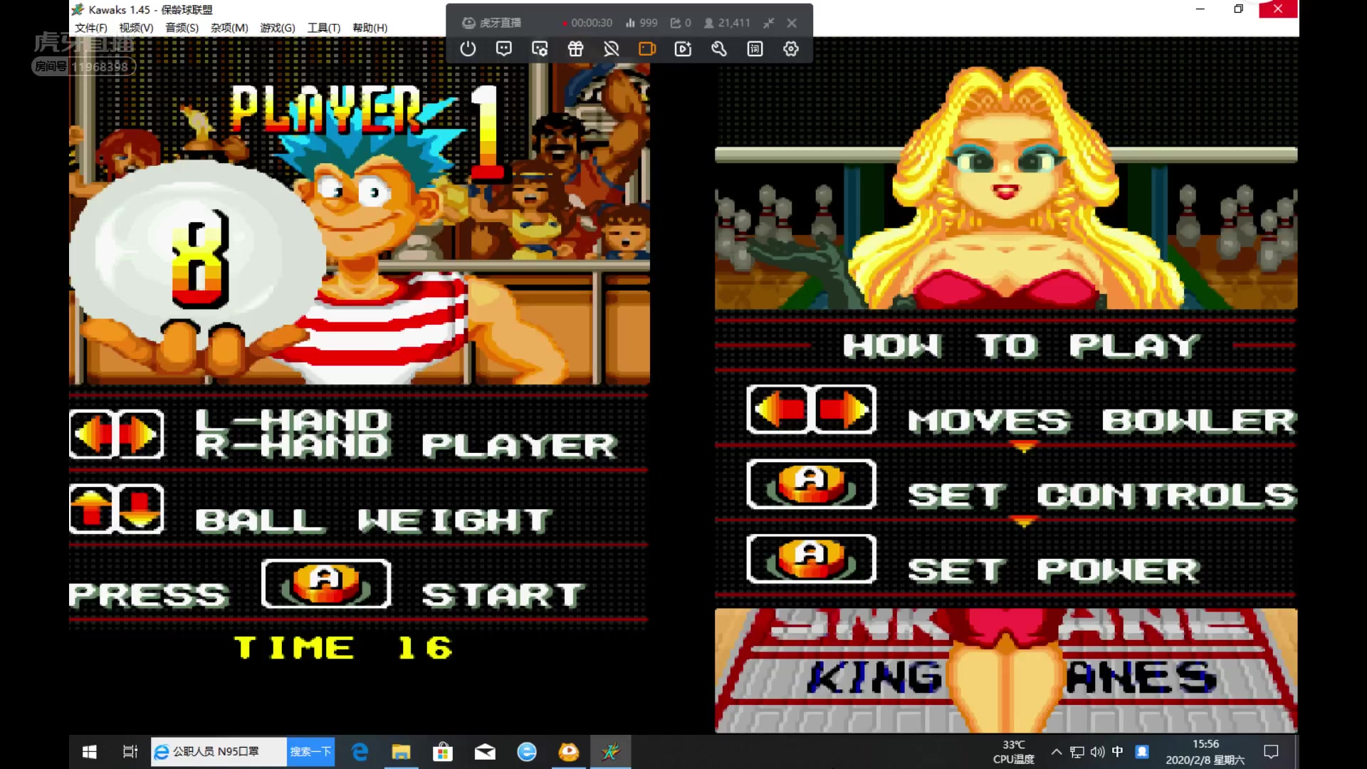This screenshot has width=1367, height=769.
Task: Toggle the orange camera recording icon
Action: point(647,49)
